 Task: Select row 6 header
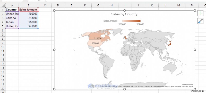click(3, 30)
